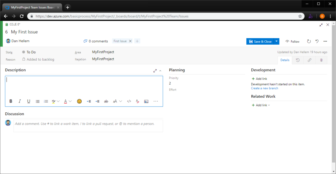336x174 pixels.
Task: Click the Create a new branch link
Action: [x=264, y=88]
